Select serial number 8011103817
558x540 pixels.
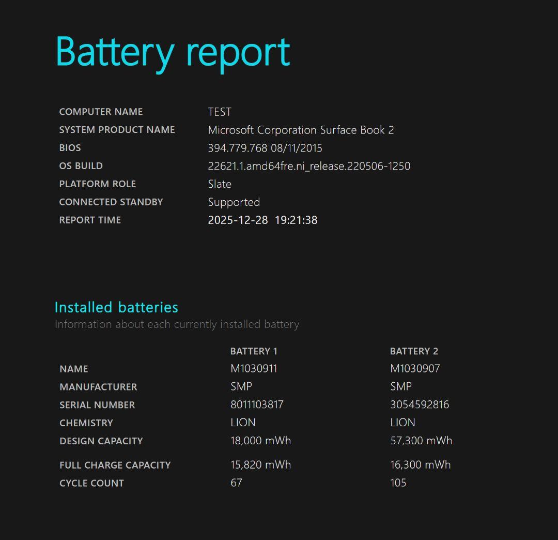coord(257,404)
